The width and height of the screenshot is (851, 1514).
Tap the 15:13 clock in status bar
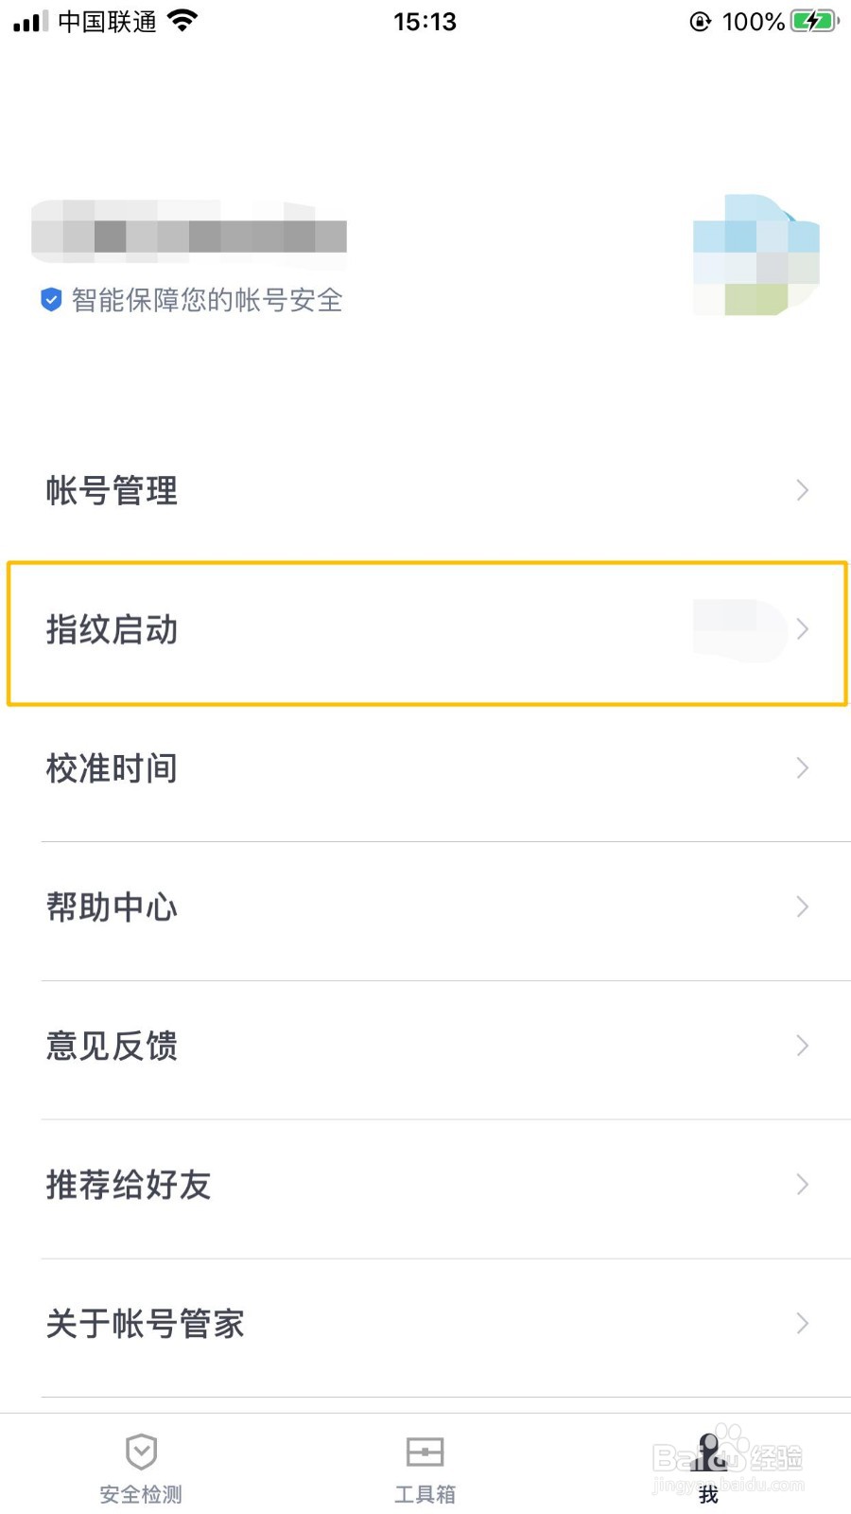pos(425,21)
